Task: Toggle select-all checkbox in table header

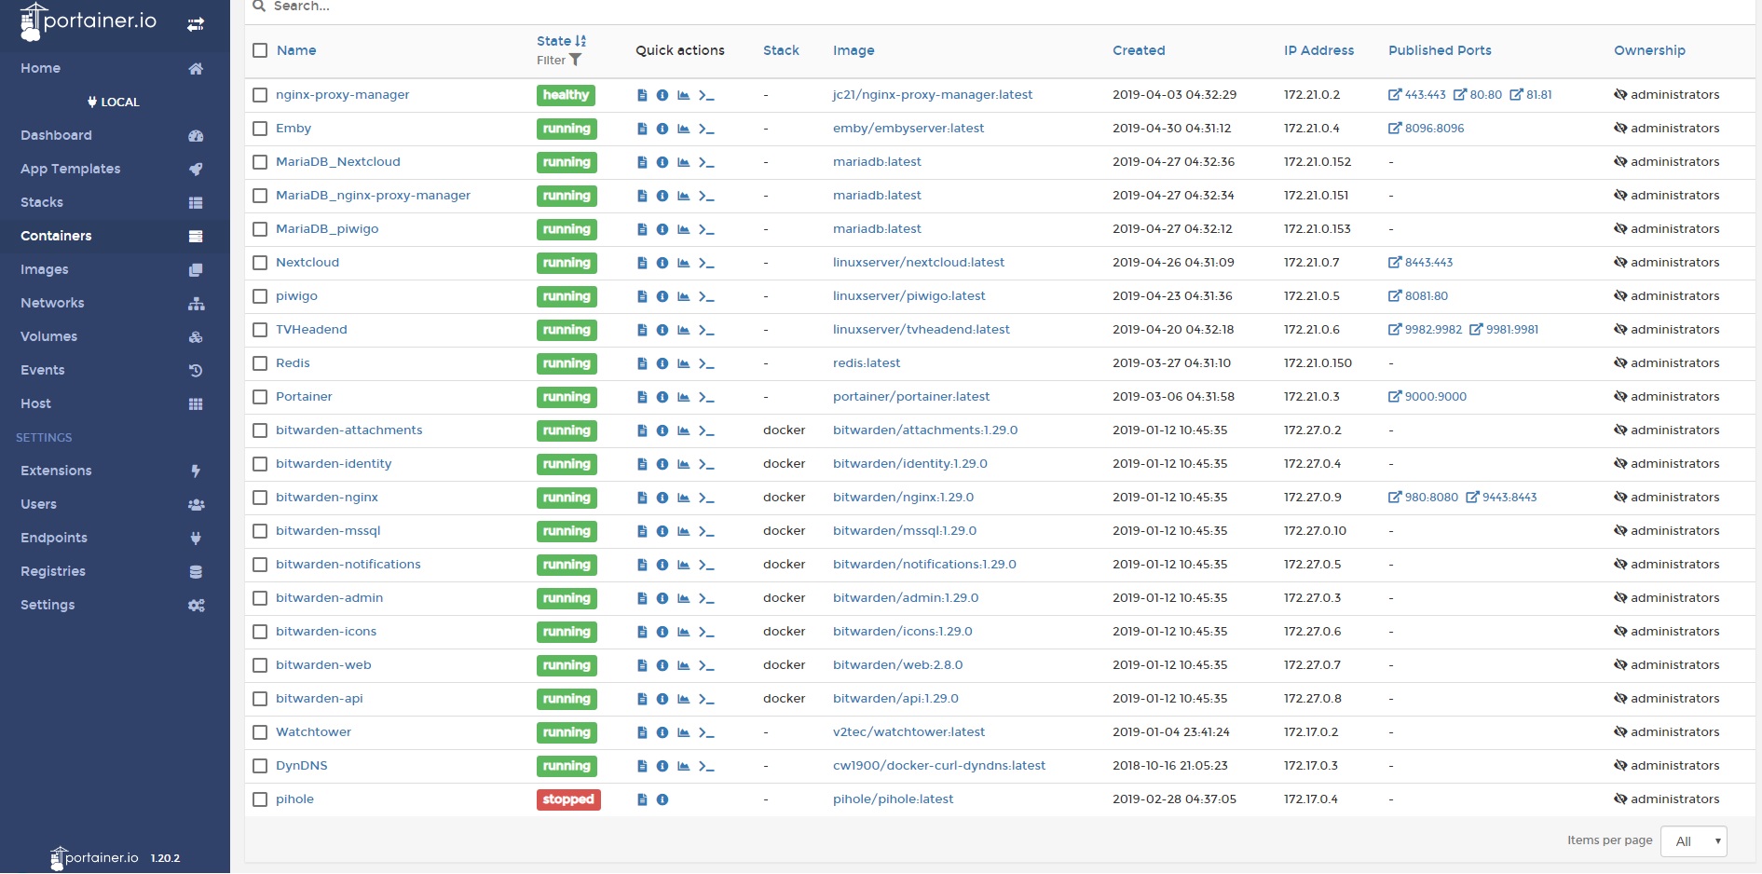Action: [x=260, y=50]
